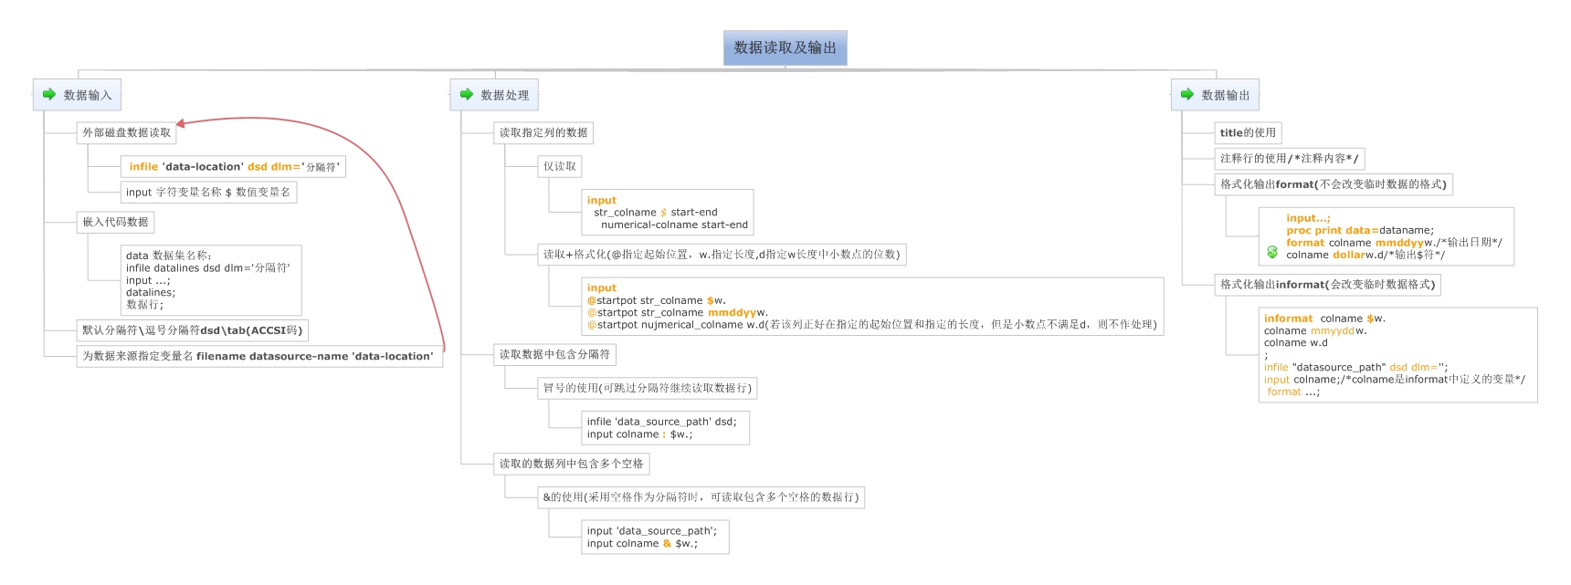
Task: Select the 默认分隔符 dsd\tab node
Action: point(192,330)
